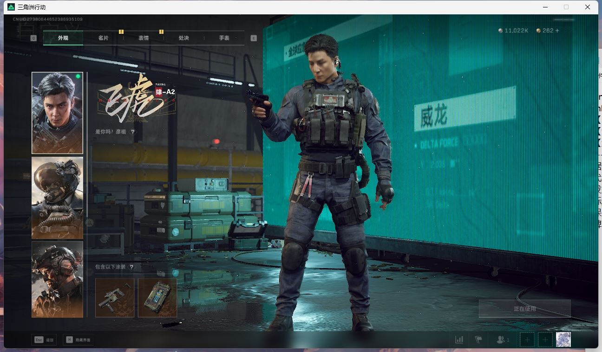
Task: Click the plus icon next to 262 currency
Action: pos(557,31)
